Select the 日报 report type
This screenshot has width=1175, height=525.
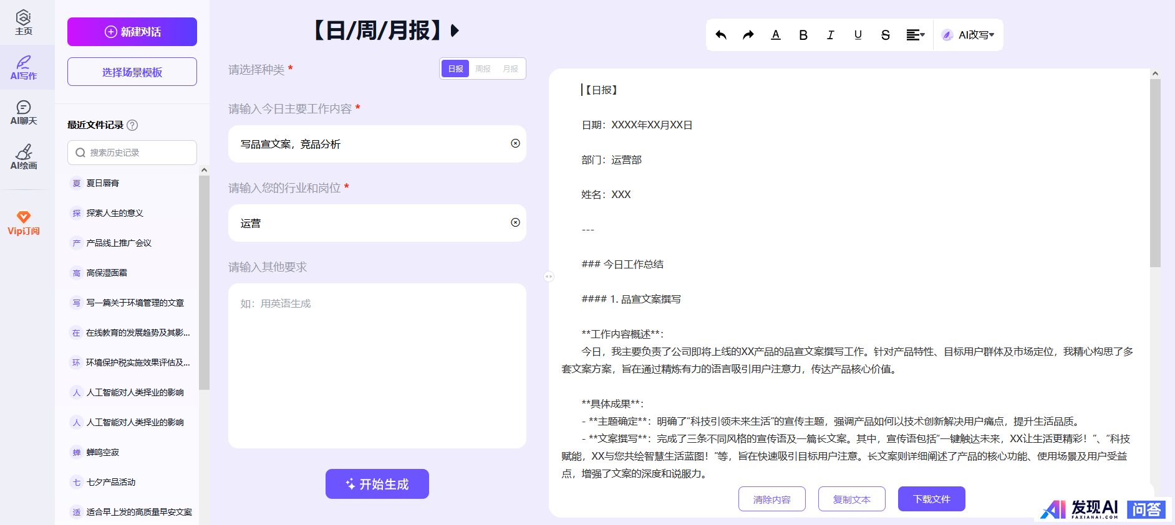point(455,69)
